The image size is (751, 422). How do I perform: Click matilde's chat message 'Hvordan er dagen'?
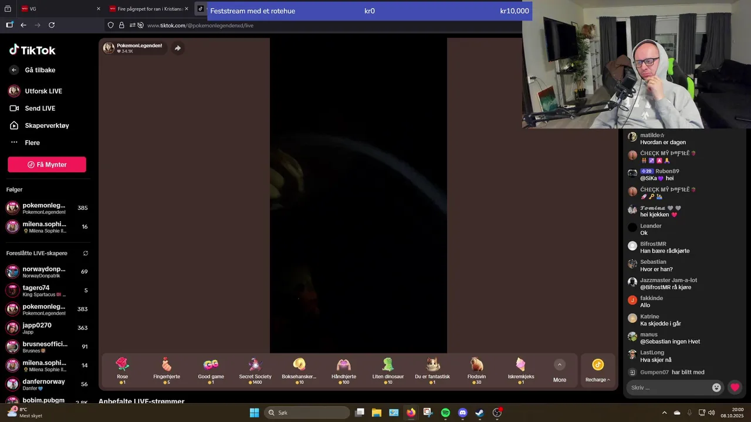click(x=663, y=142)
